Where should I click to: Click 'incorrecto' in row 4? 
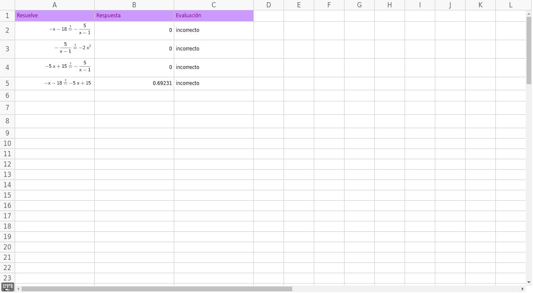pyautogui.click(x=188, y=67)
